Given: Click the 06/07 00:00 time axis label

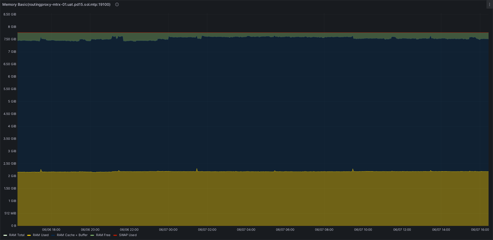Looking at the screenshot, I should tap(168, 230).
